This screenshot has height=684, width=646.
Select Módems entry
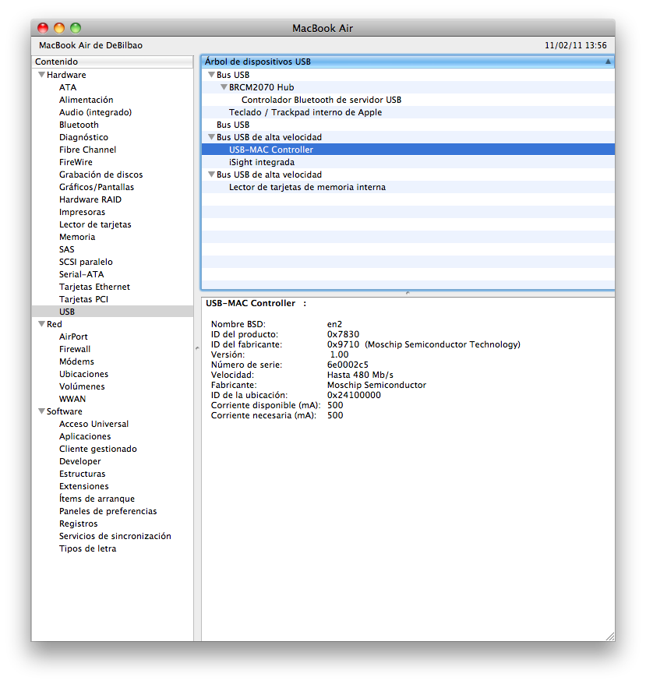[x=77, y=361]
